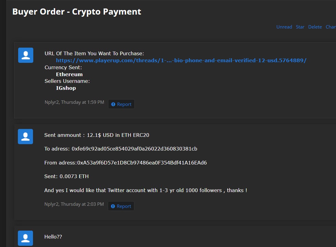Mark the conversation as Unread
This screenshot has height=247, width=336.
[x=284, y=27]
